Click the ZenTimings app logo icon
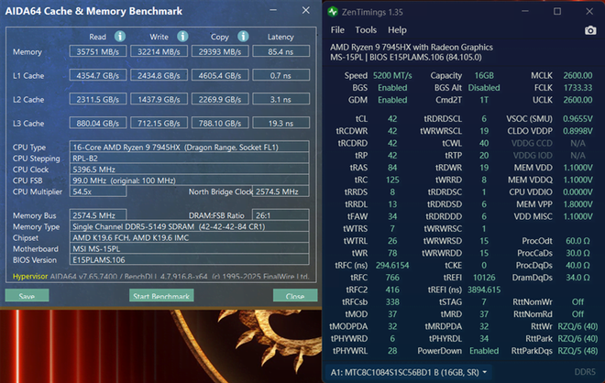The width and height of the screenshot is (605, 383). pos(335,13)
